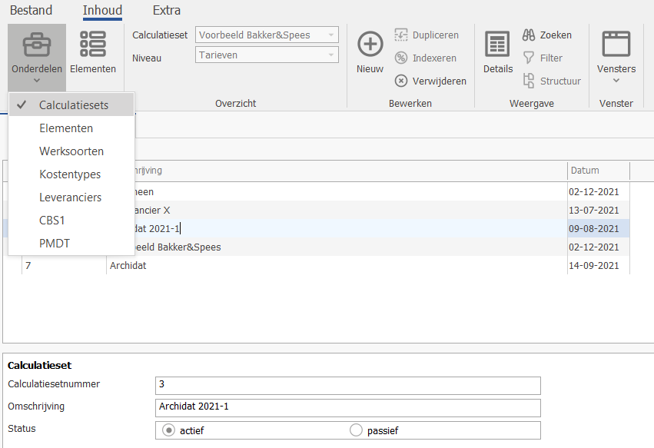The image size is (654, 448).
Task: Switch to the Extra tab
Action: point(167,11)
